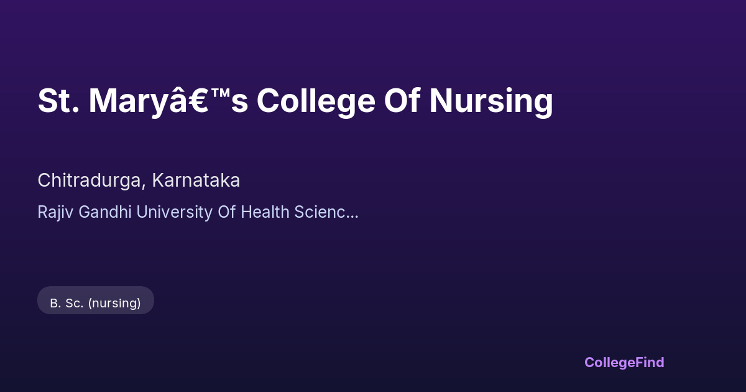746x392 pixels.
Task: Click the garbled apostrophe characters in title
Action: 199,100
